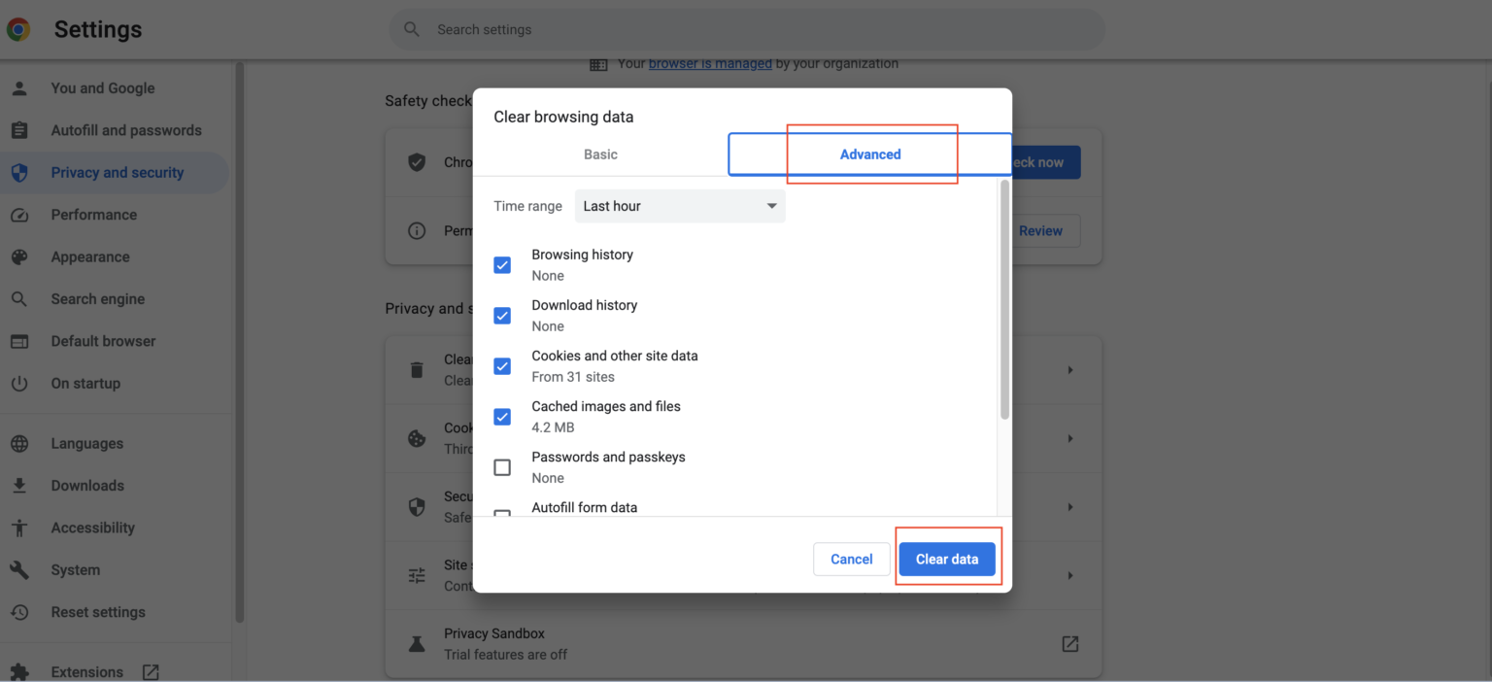
Task: Open the 'browser is managed' link
Action: coord(710,63)
